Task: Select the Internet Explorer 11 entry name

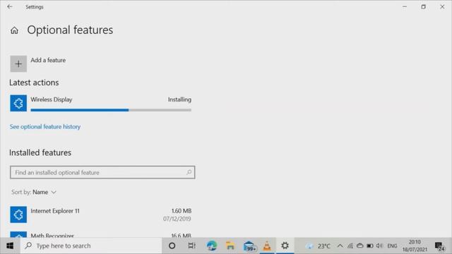Action: (x=55, y=211)
